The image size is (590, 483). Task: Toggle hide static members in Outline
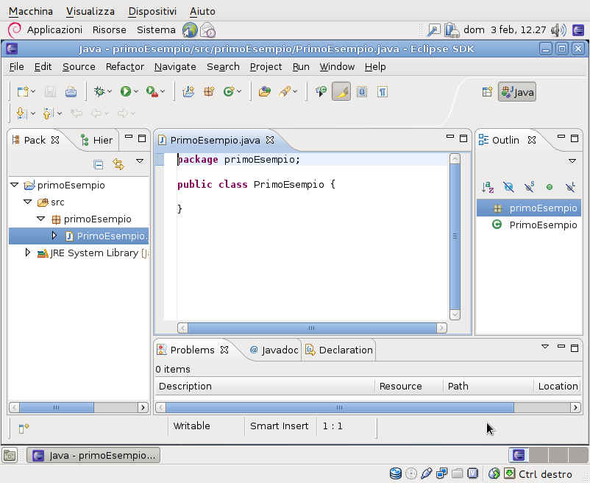529,187
